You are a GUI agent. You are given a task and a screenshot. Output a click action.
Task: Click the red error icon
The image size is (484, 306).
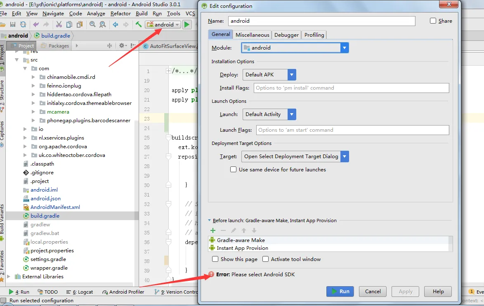pos(211,274)
